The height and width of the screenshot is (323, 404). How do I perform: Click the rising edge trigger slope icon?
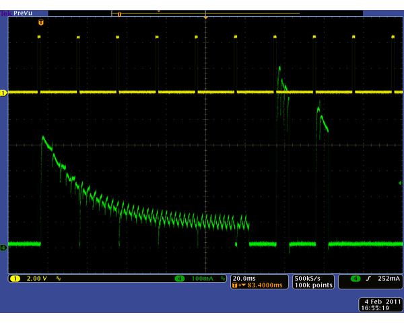pyautogui.click(x=369, y=279)
